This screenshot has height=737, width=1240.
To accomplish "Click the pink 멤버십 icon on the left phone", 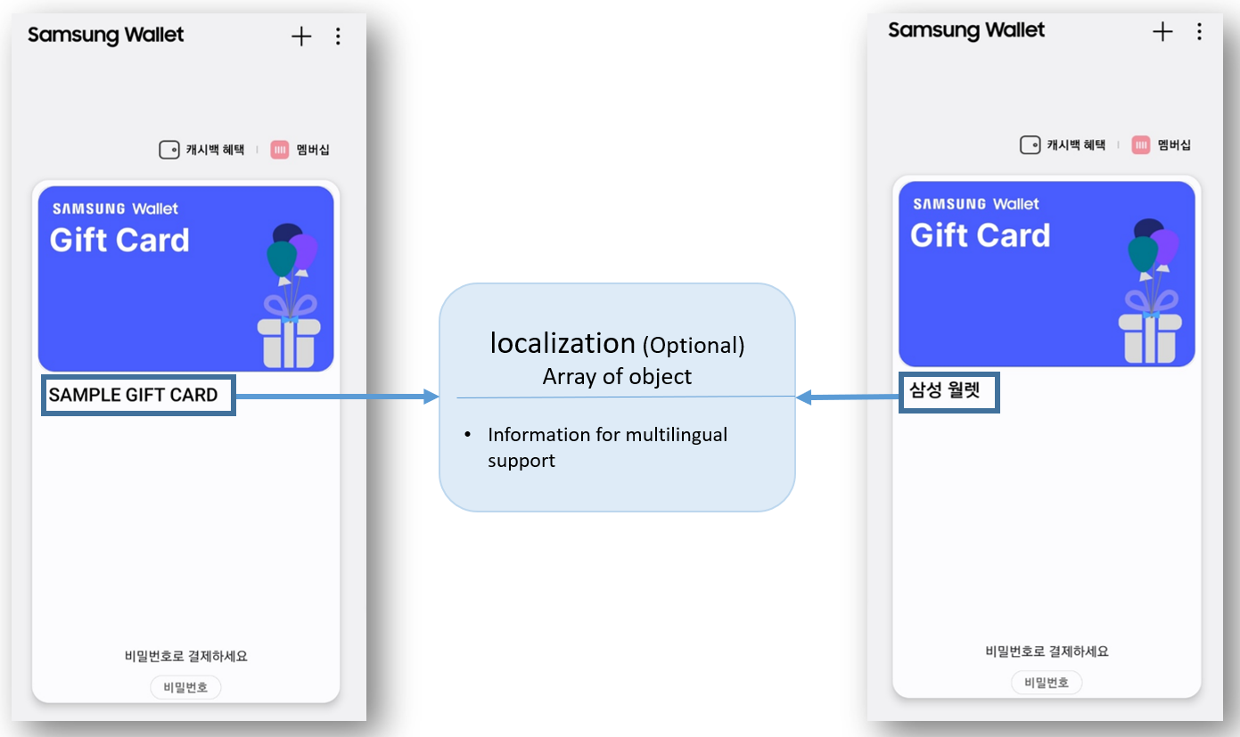I will pos(280,150).
